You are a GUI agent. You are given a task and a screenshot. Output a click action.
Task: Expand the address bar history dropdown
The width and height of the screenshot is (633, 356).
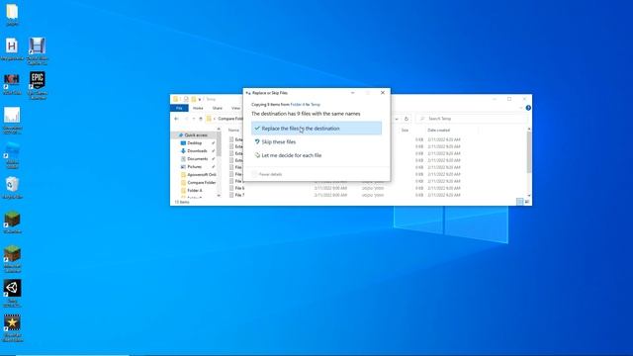[397, 119]
